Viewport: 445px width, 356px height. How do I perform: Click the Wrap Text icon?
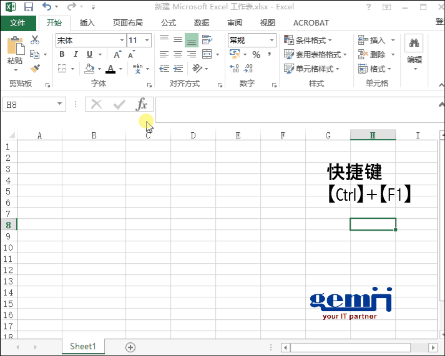[x=205, y=40]
